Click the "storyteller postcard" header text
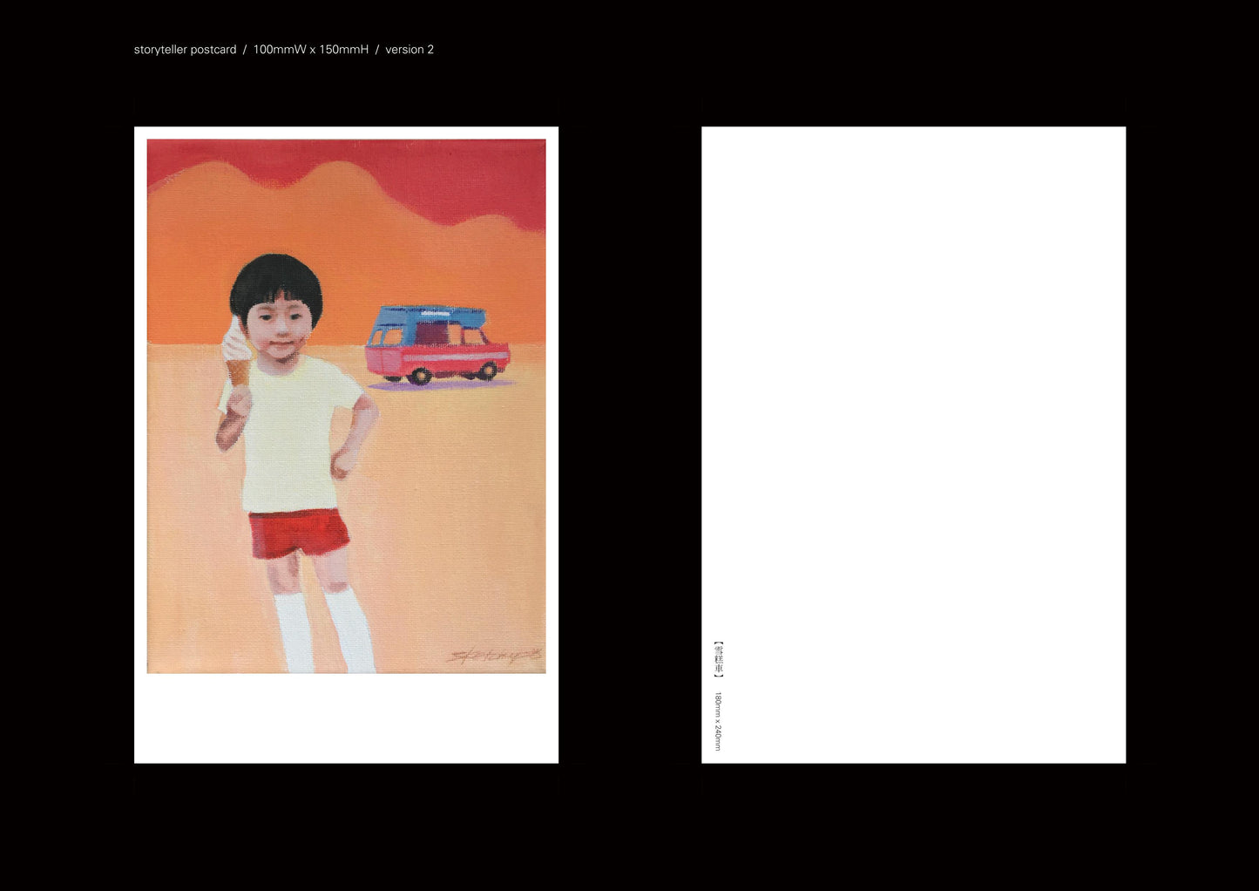This screenshot has height=891, width=1259. pos(185,50)
